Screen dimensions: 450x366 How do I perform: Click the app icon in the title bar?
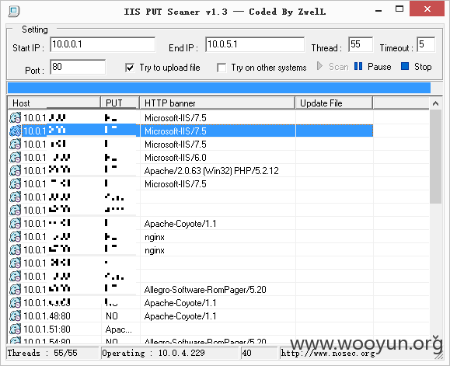(x=14, y=12)
